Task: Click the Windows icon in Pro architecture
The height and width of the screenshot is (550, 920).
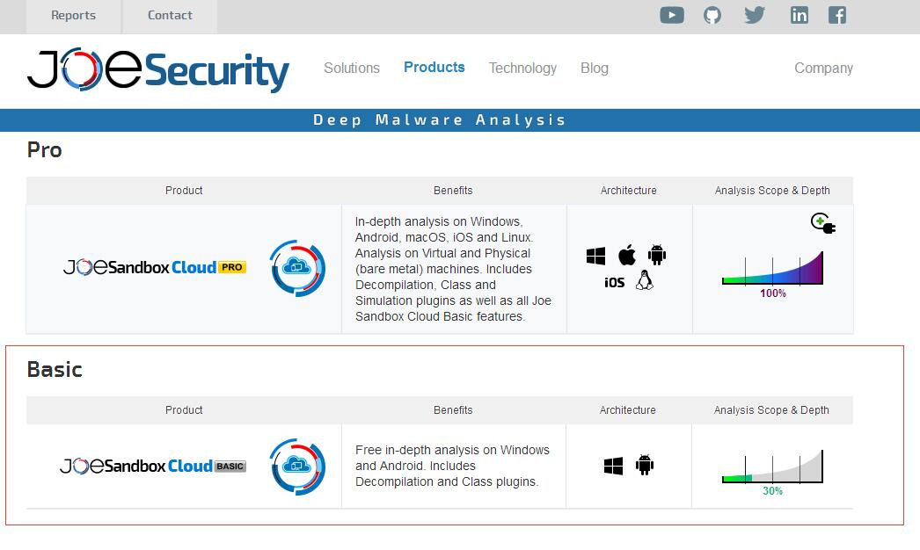Action: (595, 256)
